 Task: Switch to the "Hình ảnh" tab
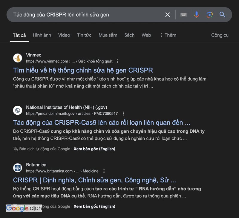coord(42,35)
